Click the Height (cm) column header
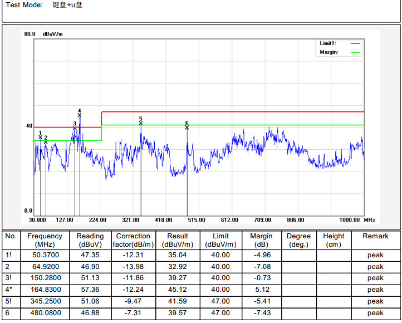402x323 pixels. (x=334, y=240)
